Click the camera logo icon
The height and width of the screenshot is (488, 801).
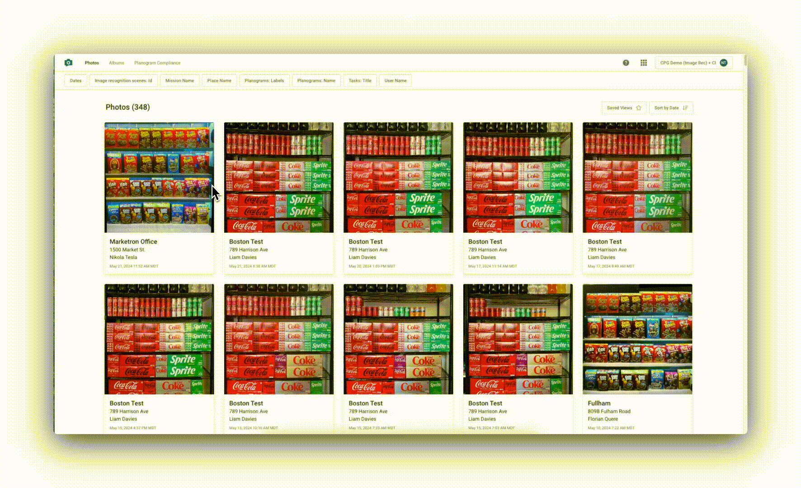69,63
